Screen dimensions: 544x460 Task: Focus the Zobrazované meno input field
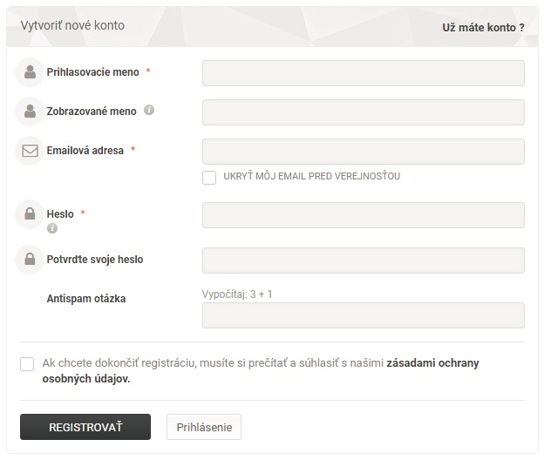point(364,112)
